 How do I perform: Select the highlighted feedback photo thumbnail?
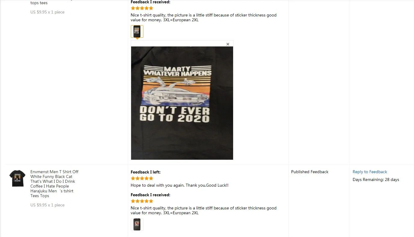tap(137, 31)
